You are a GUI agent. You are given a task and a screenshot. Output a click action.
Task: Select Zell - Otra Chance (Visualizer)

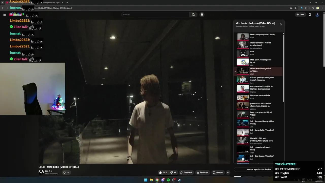(x=258, y=158)
